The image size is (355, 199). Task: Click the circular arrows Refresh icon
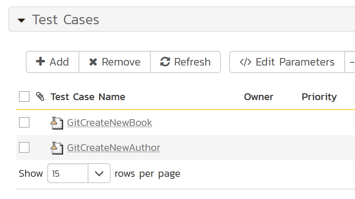(165, 62)
